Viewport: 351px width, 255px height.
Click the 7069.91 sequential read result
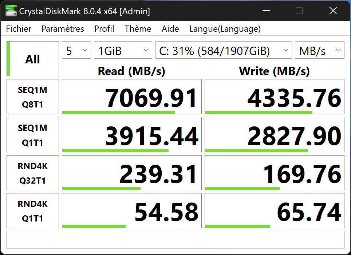[x=132, y=97]
